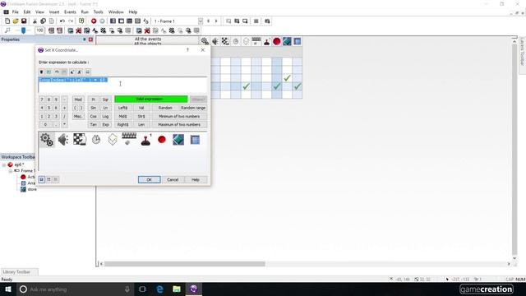Switch object list to list view
526x296 pixels.
pos(56,179)
